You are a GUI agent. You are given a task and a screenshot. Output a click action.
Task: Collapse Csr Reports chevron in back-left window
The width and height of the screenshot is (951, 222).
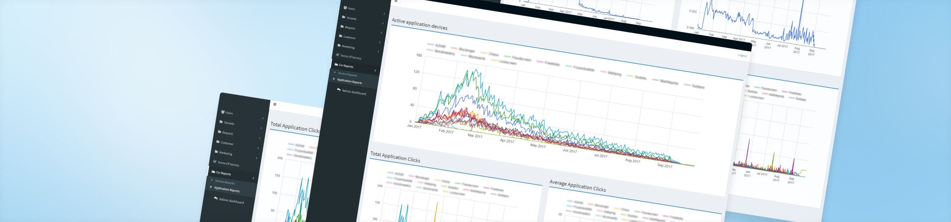click(253, 178)
